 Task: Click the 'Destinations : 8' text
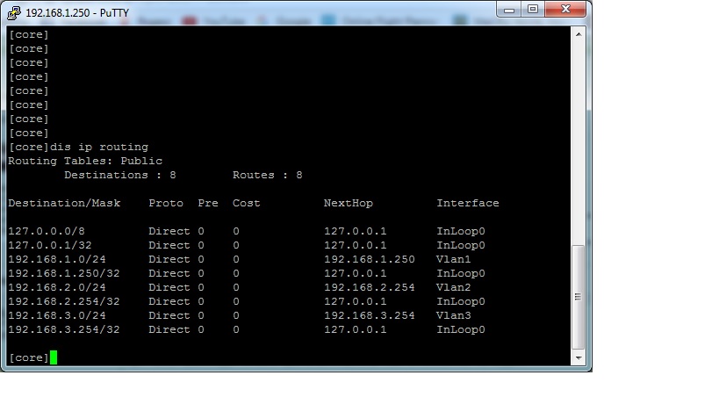[x=120, y=175]
